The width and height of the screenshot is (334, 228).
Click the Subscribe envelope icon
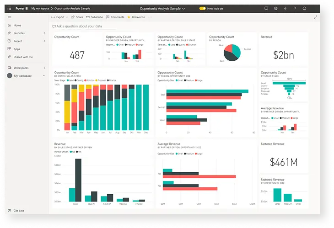[88, 17]
